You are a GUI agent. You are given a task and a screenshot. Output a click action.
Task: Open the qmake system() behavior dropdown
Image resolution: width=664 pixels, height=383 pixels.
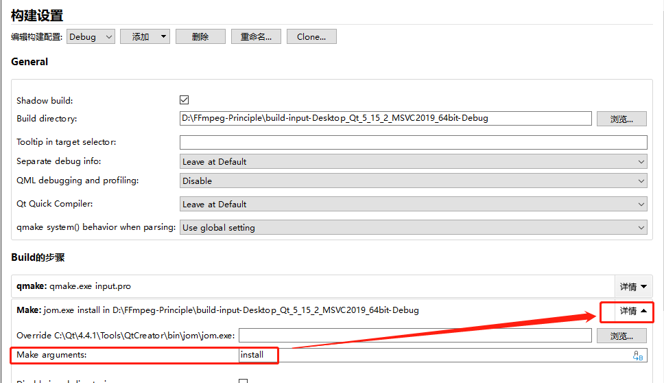[x=413, y=228]
